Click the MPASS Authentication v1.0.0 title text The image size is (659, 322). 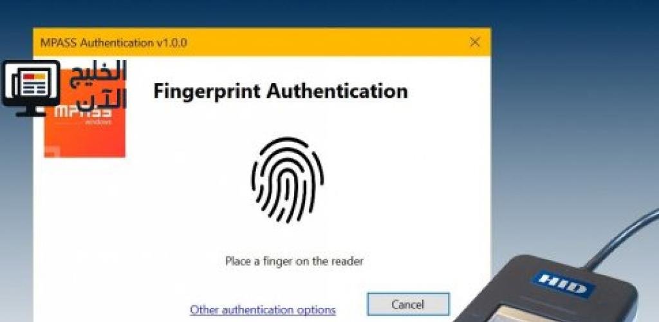(x=113, y=43)
